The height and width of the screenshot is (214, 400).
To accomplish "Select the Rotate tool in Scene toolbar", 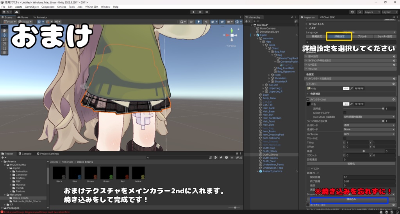I will tap(4, 39).
